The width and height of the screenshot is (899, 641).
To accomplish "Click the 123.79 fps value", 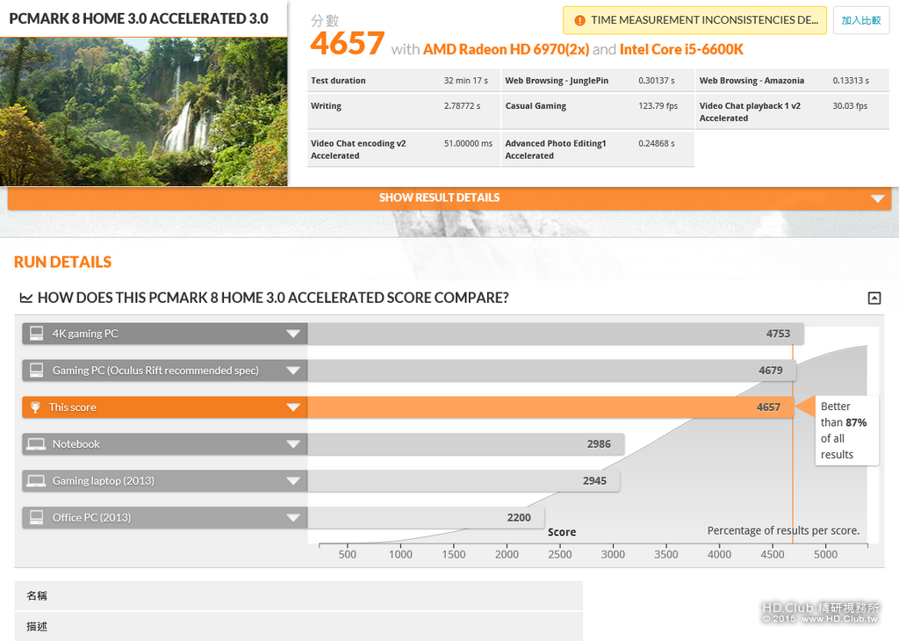I will coord(658,106).
